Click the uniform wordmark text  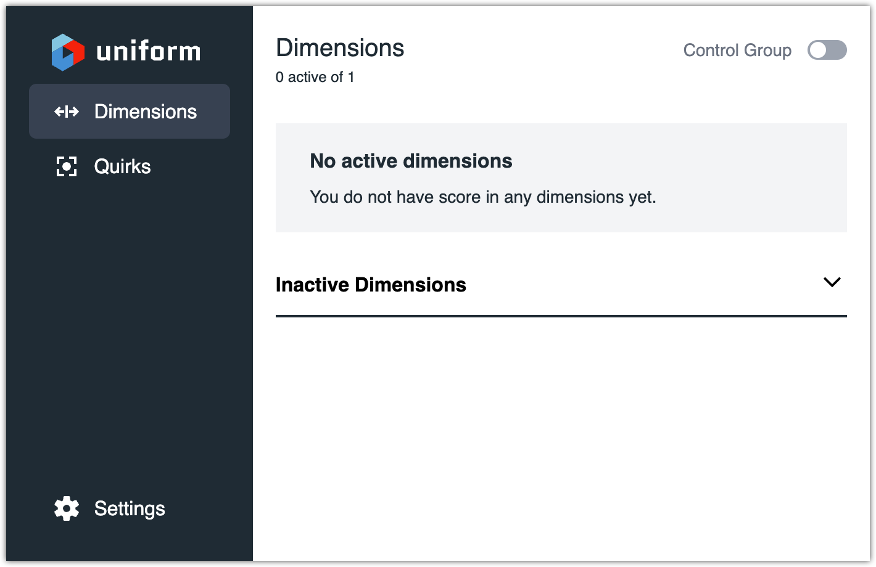click(149, 52)
